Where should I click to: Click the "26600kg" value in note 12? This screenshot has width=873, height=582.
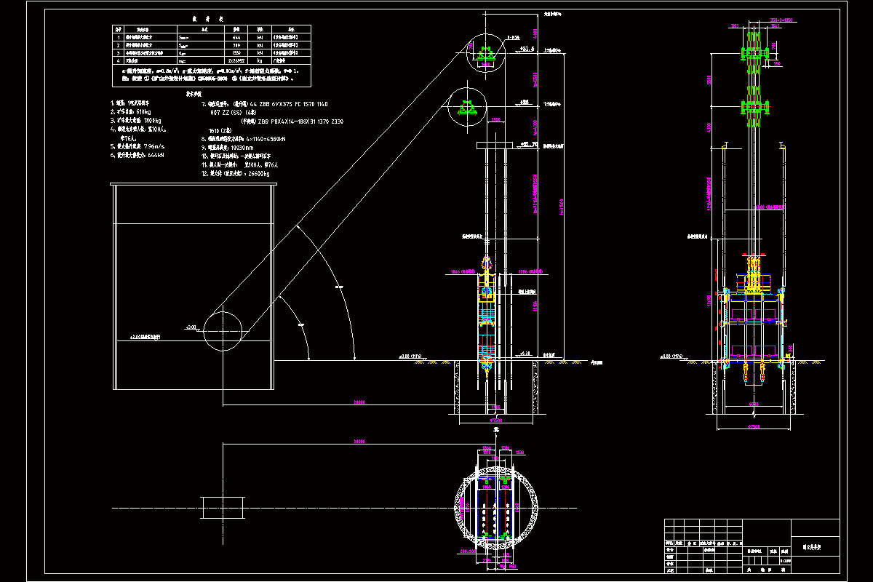pyautogui.click(x=259, y=175)
